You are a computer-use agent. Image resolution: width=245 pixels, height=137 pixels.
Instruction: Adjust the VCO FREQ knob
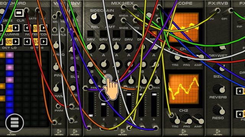coord(57,46)
